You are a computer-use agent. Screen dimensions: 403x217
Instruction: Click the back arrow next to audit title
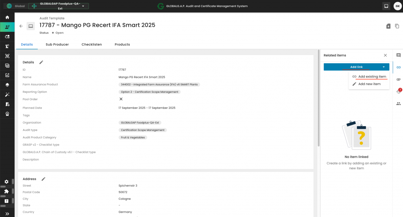[21, 26]
